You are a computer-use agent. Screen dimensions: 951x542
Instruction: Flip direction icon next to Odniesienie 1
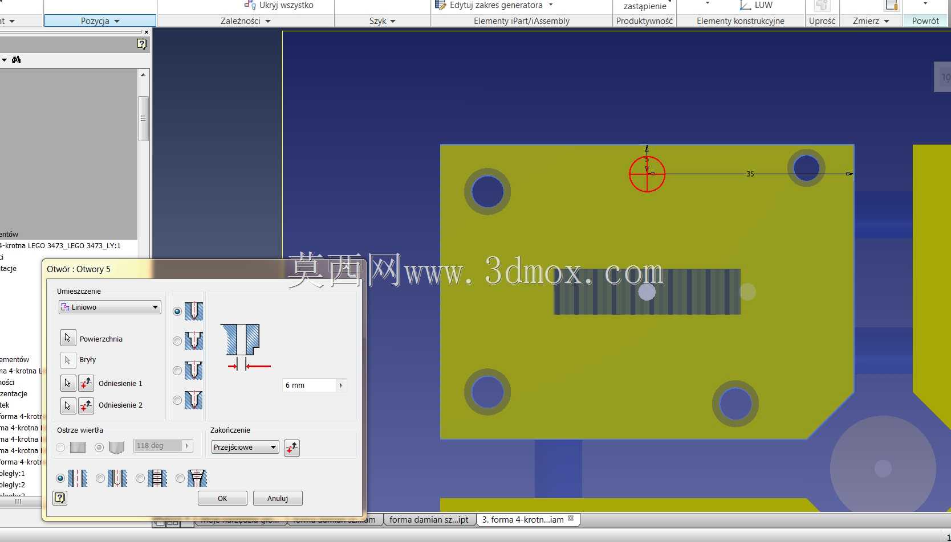tap(86, 383)
